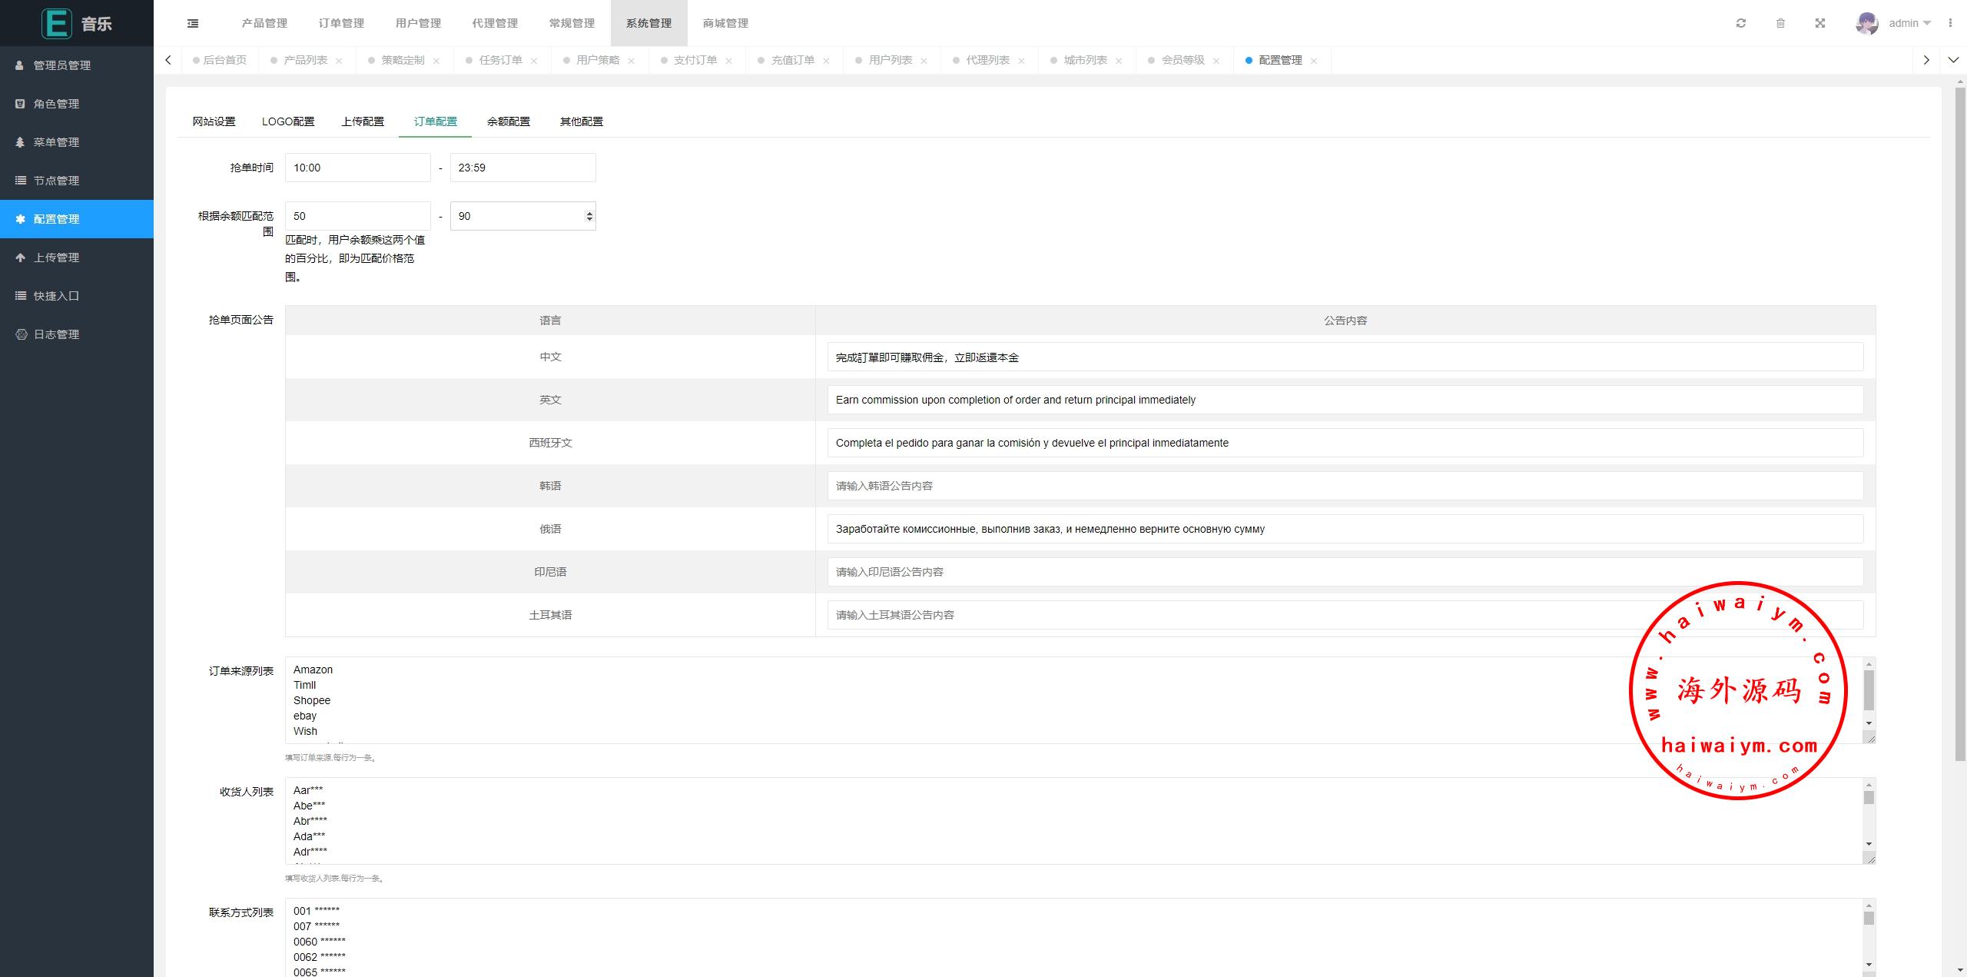
Task: Click the admin avatar picture
Action: [x=1866, y=23]
